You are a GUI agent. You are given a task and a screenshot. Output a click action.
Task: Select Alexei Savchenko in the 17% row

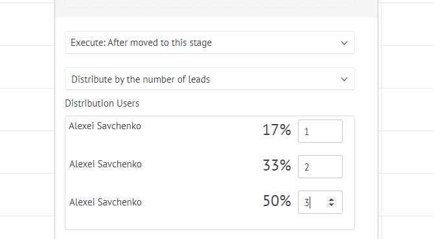pos(105,126)
